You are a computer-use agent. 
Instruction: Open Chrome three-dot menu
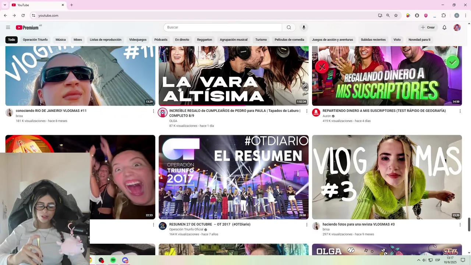coord(465,15)
